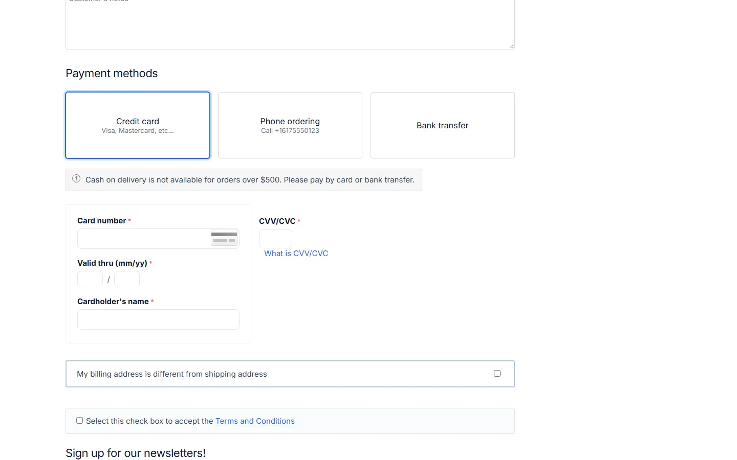Image resolution: width=737 pixels, height=460 pixels.
Task: Open the Terms and Conditions link
Action: (255, 421)
